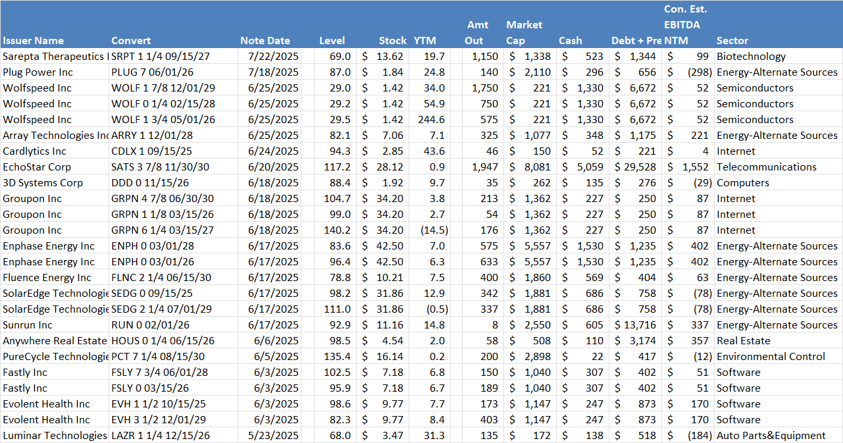Select market cap '2,898'

[537, 357]
